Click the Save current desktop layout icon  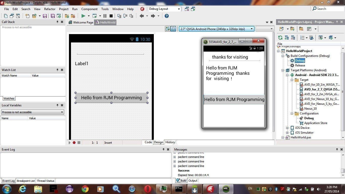(187, 9)
